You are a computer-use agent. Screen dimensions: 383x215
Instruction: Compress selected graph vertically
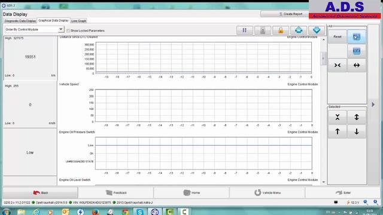point(338,117)
